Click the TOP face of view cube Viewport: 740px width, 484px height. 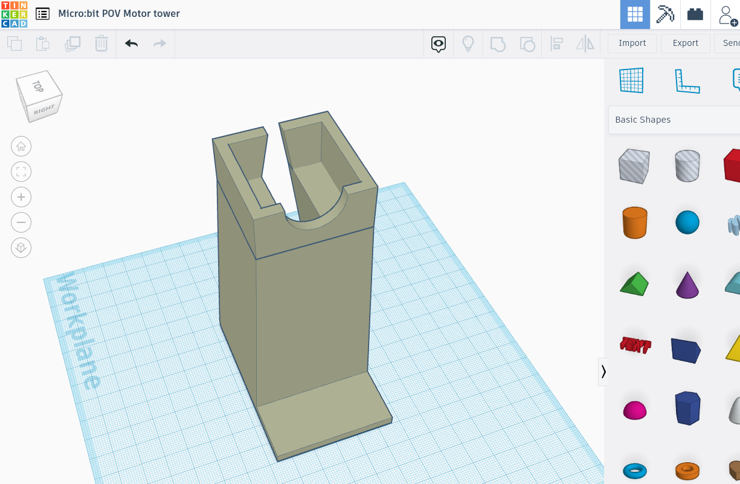tap(37, 86)
